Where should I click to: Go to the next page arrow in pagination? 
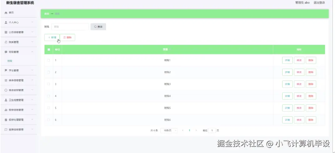point(196,131)
